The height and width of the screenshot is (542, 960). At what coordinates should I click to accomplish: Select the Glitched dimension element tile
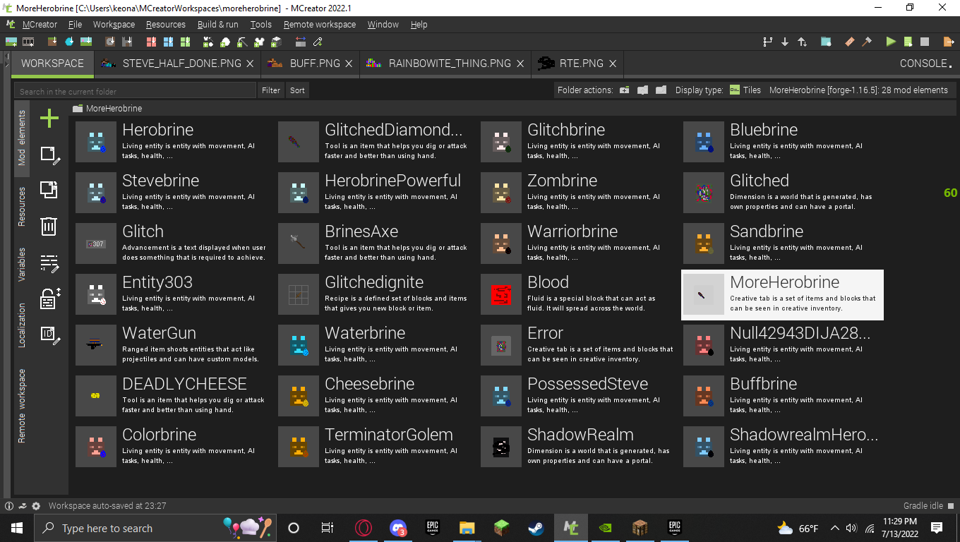coord(782,193)
